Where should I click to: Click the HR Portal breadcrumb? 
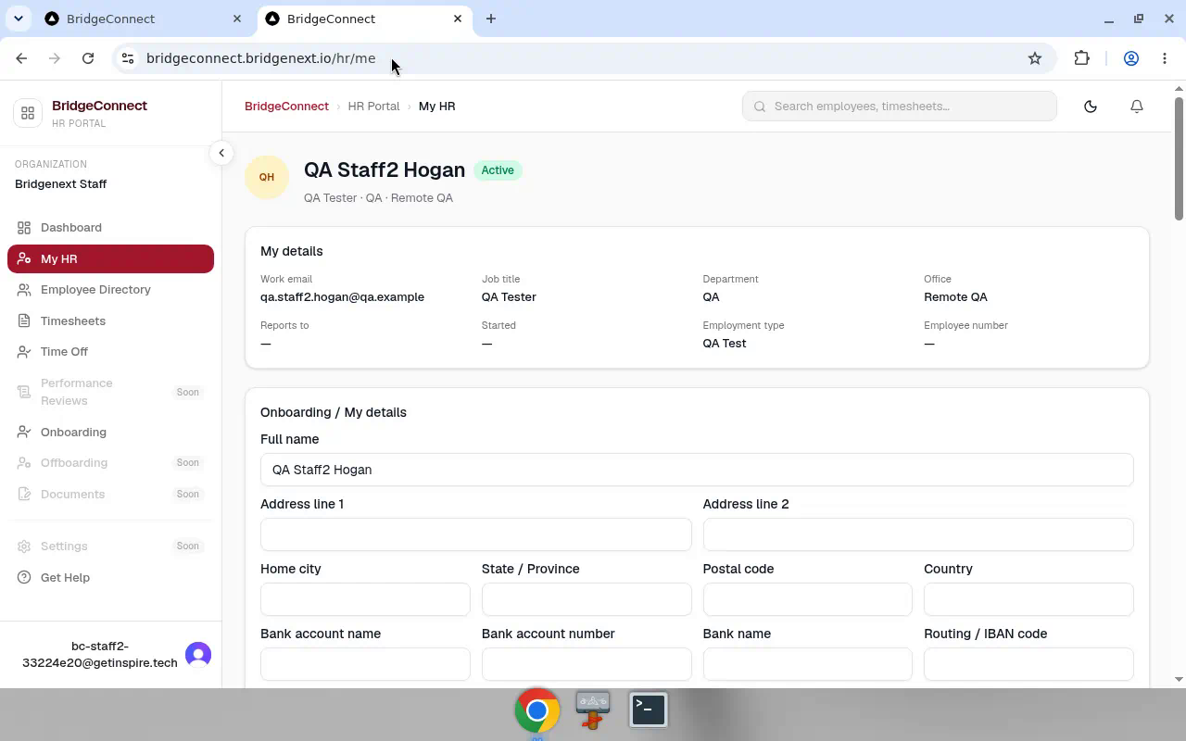(x=373, y=107)
